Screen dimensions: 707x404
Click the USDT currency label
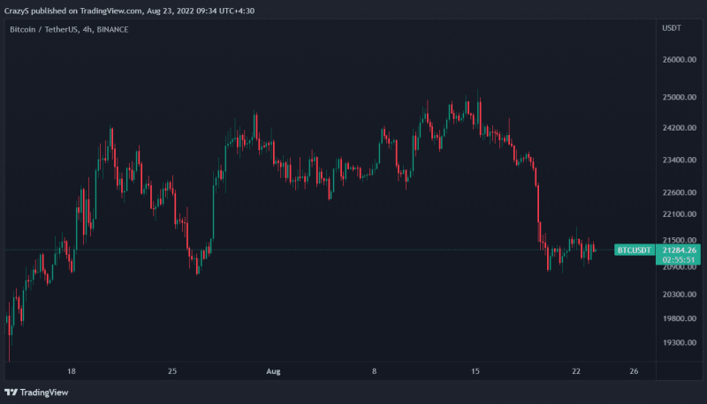click(x=672, y=28)
